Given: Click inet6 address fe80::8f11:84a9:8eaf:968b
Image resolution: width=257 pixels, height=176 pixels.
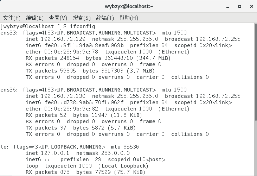Looking at the screenshot, I should coord(84,45).
